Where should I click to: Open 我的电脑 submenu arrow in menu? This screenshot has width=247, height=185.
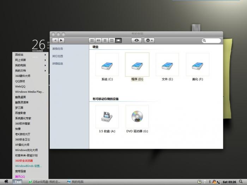(x=45, y=65)
